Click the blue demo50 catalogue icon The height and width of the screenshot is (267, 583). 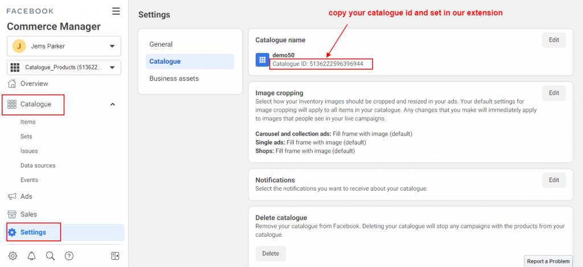coord(262,60)
